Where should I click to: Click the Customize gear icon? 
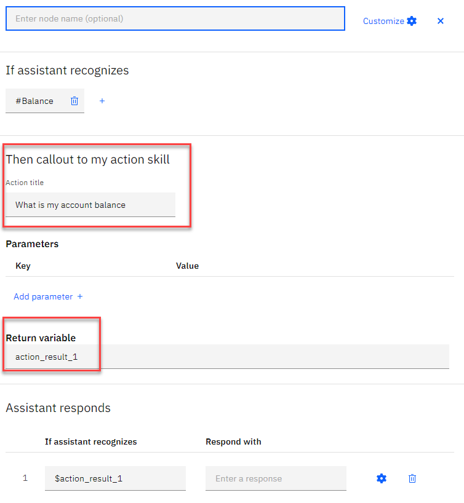(412, 21)
